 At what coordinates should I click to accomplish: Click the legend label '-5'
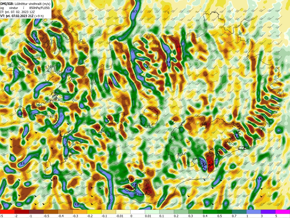[x=1, y=216]
